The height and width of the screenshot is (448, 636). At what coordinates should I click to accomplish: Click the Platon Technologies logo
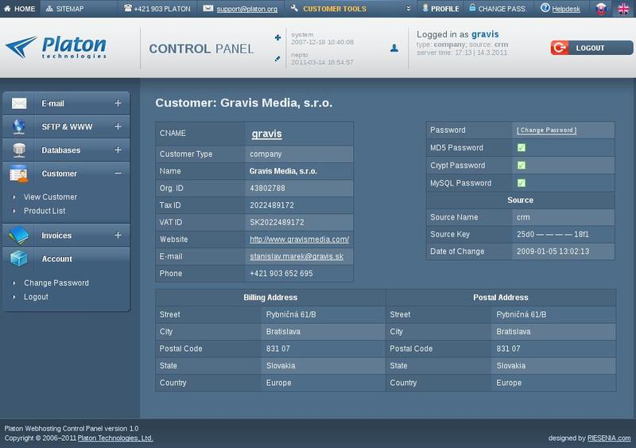tap(56, 48)
